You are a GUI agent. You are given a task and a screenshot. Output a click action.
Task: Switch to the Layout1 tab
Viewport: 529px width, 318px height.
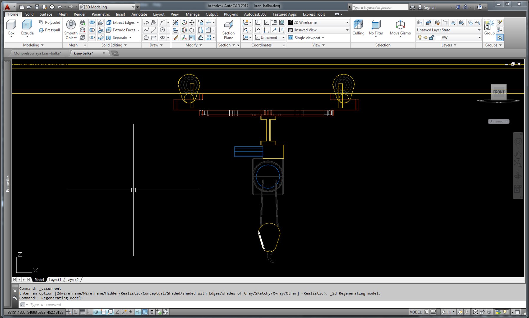pos(55,280)
